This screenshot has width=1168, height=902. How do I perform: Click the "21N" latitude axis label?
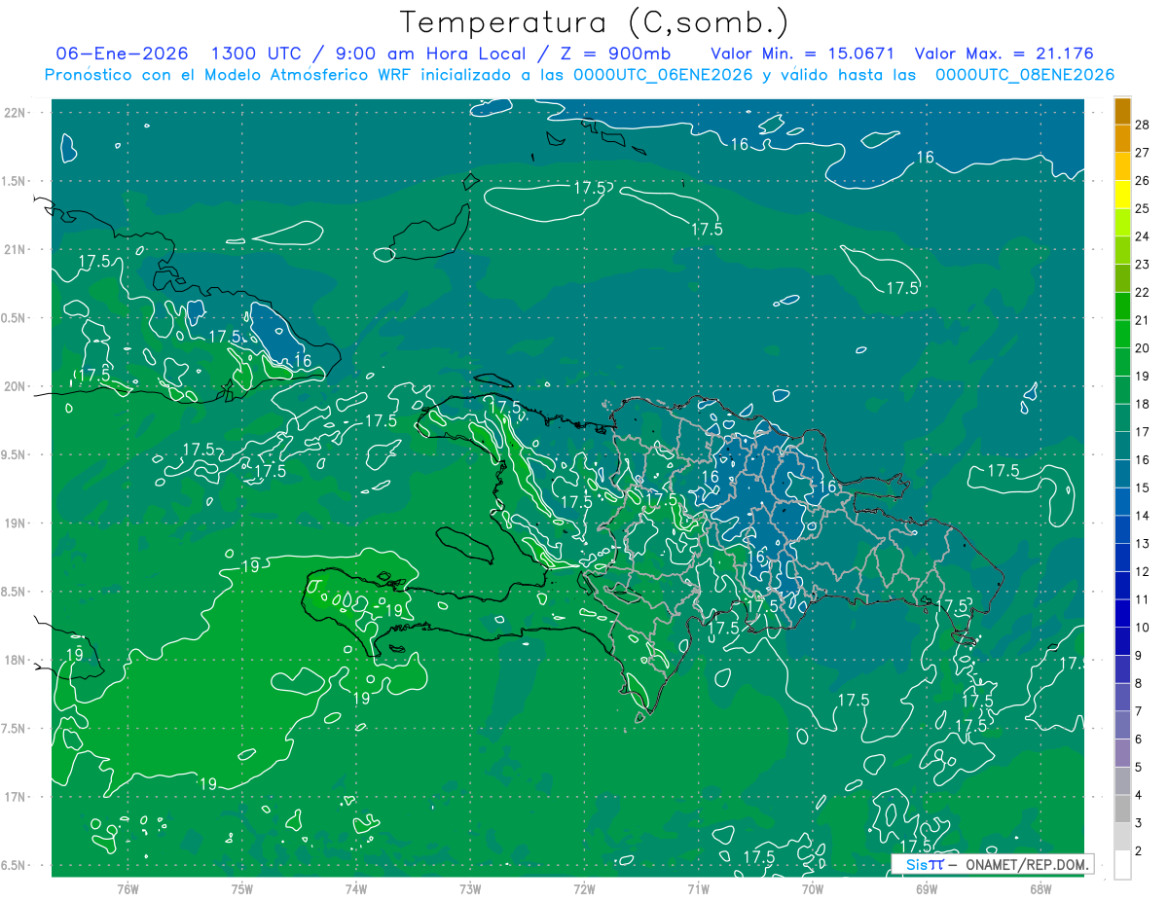14,249
